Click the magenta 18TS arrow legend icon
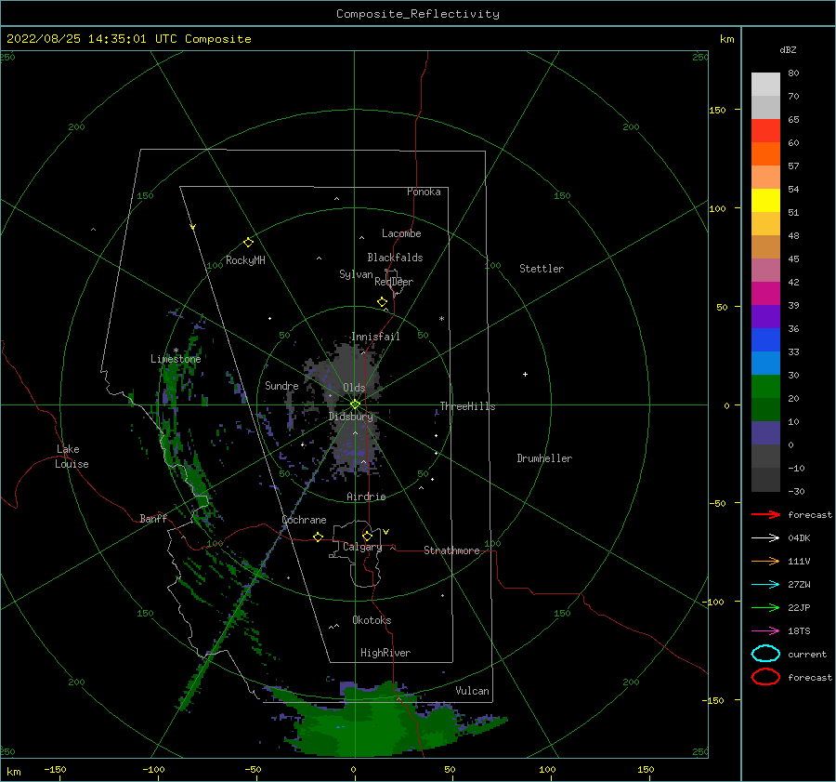836x782 pixels. click(x=765, y=631)
